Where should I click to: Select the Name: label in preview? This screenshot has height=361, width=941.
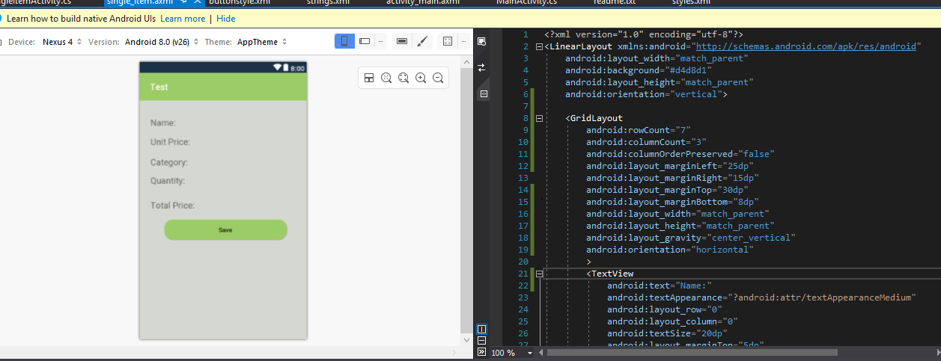click(163, 123)
